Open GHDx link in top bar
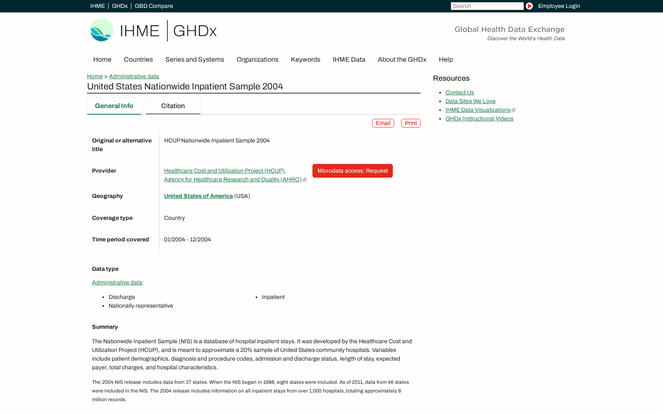663x414 pixels. click(120, 6)
